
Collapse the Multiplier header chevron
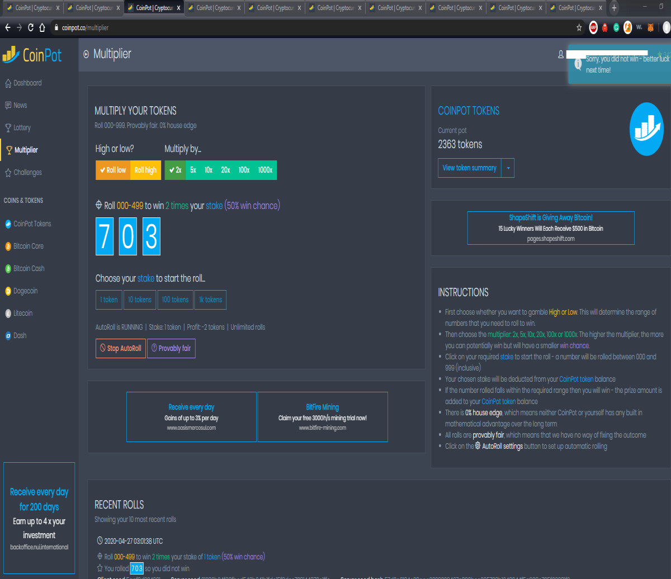(x=86, y=54)
